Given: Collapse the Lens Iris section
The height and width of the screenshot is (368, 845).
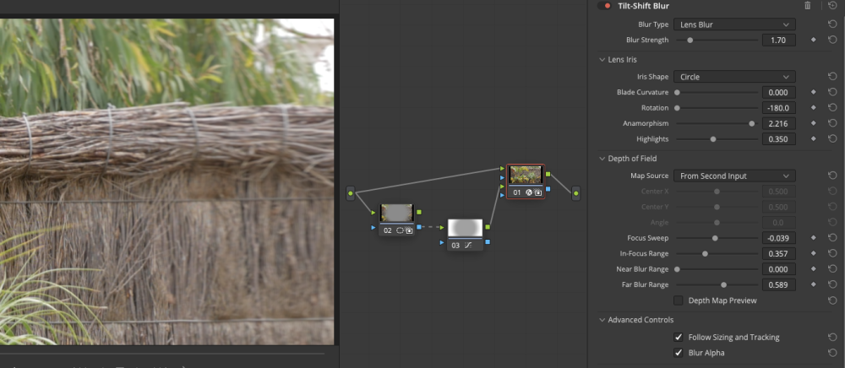Looking at the screenshot, I should tap(601, 60).
